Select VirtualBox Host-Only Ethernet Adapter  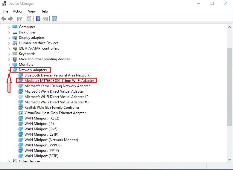[x=55, y=113]
